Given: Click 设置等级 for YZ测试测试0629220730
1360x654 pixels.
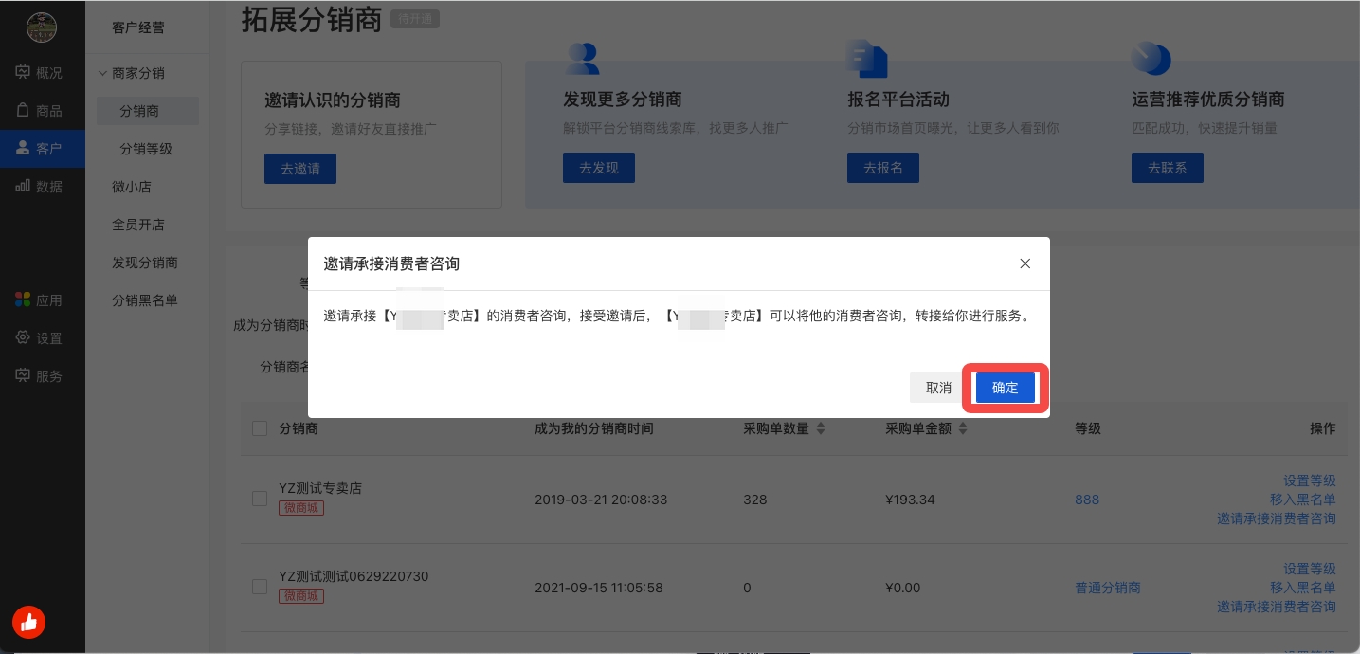Looking at the screenshot, I should tap(1310, 569).
